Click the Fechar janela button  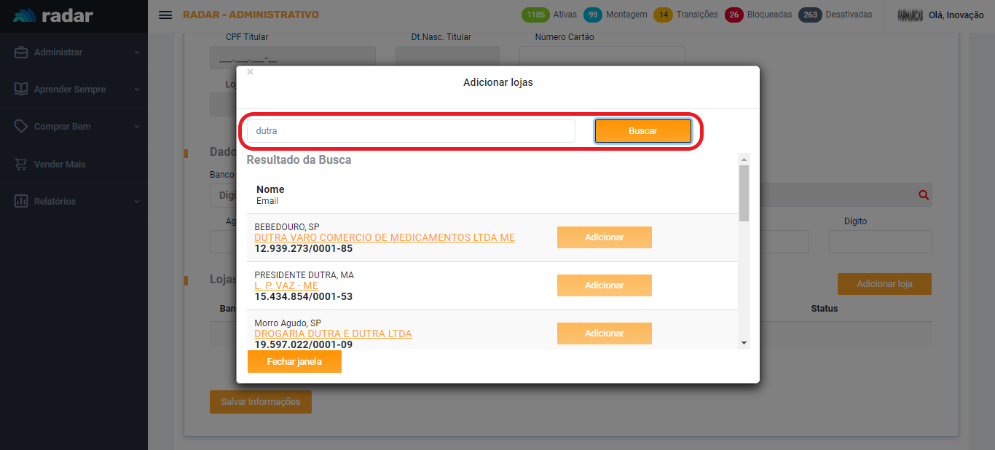[294, 362]
